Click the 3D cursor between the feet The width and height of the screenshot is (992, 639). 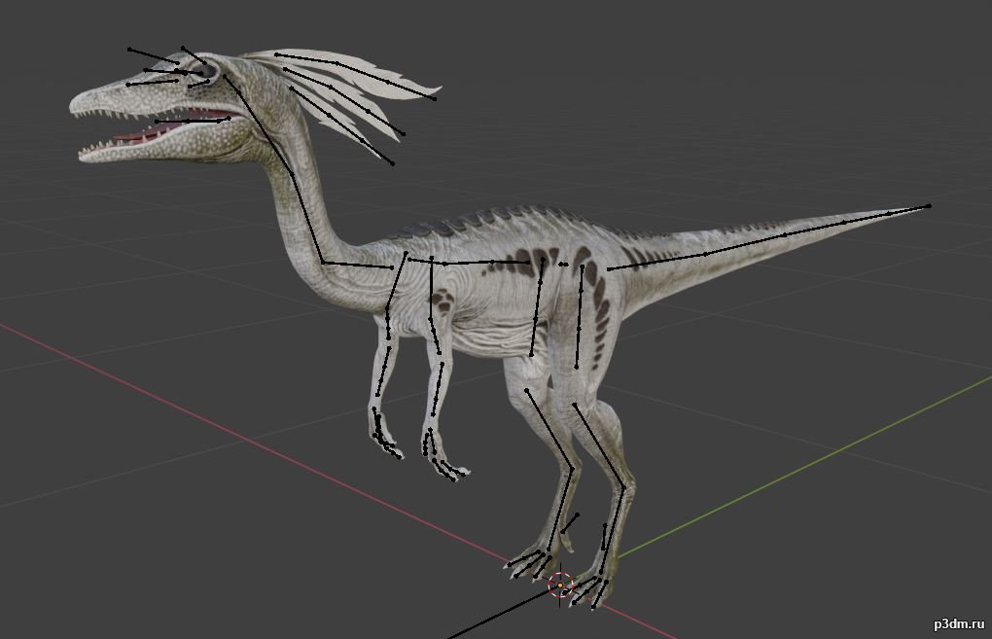point(560,584)
